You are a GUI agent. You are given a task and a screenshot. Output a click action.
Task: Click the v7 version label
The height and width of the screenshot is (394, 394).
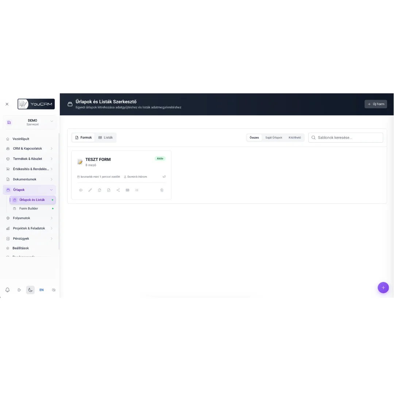(x=164, y=177)
